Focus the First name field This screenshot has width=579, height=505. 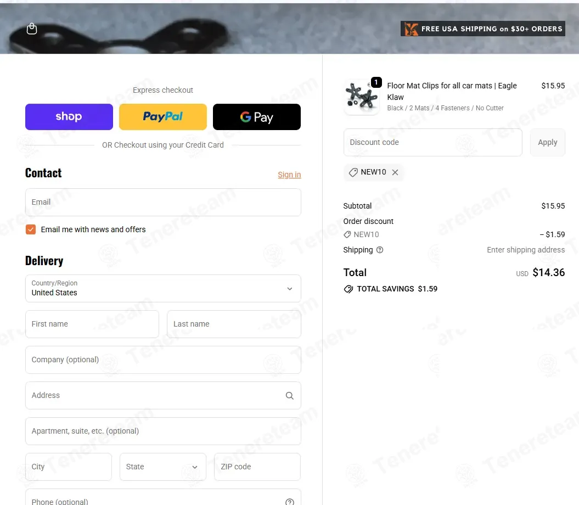pyautogui.click(x=92, y=324)
